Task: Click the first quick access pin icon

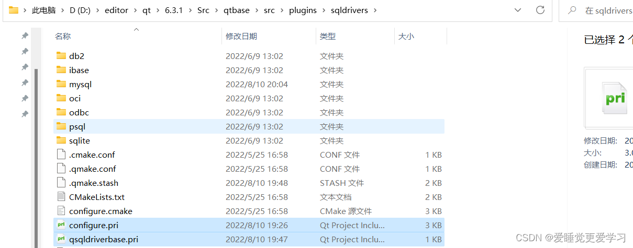Action: [x=25, y=36]
